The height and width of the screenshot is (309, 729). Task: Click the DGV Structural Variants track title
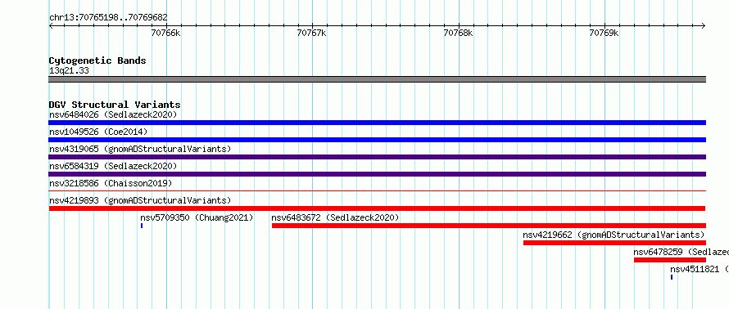(x=115, y=105)
